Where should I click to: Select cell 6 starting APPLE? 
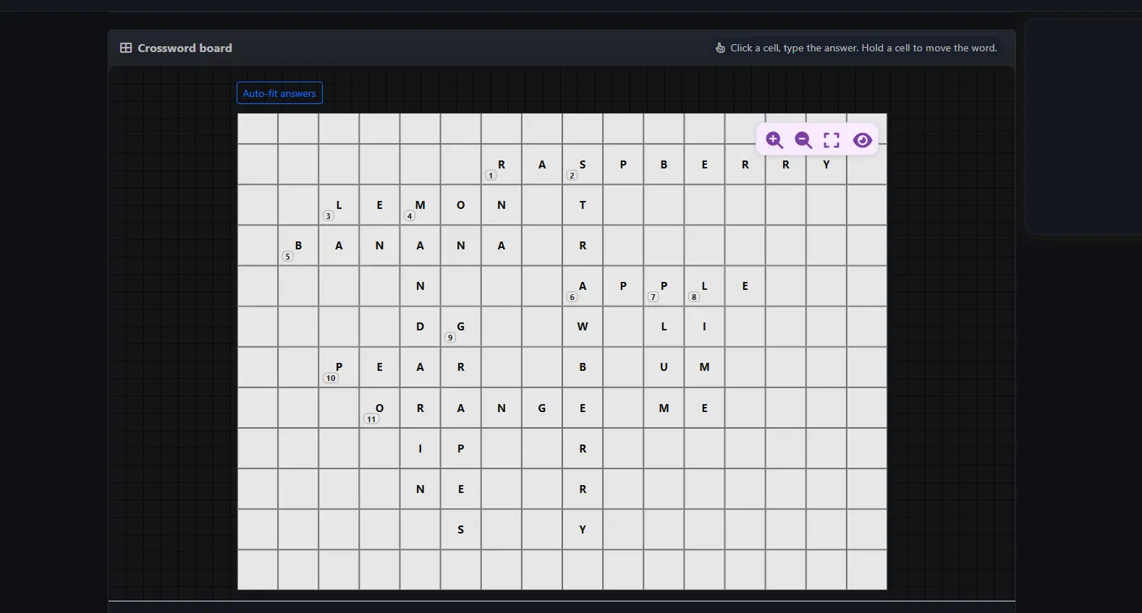coord(583,286)
